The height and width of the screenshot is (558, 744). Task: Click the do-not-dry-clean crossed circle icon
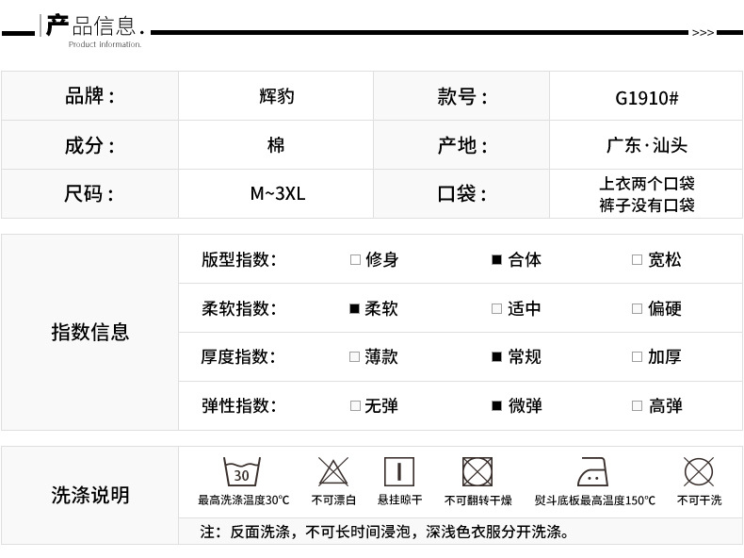pos(699,471)
